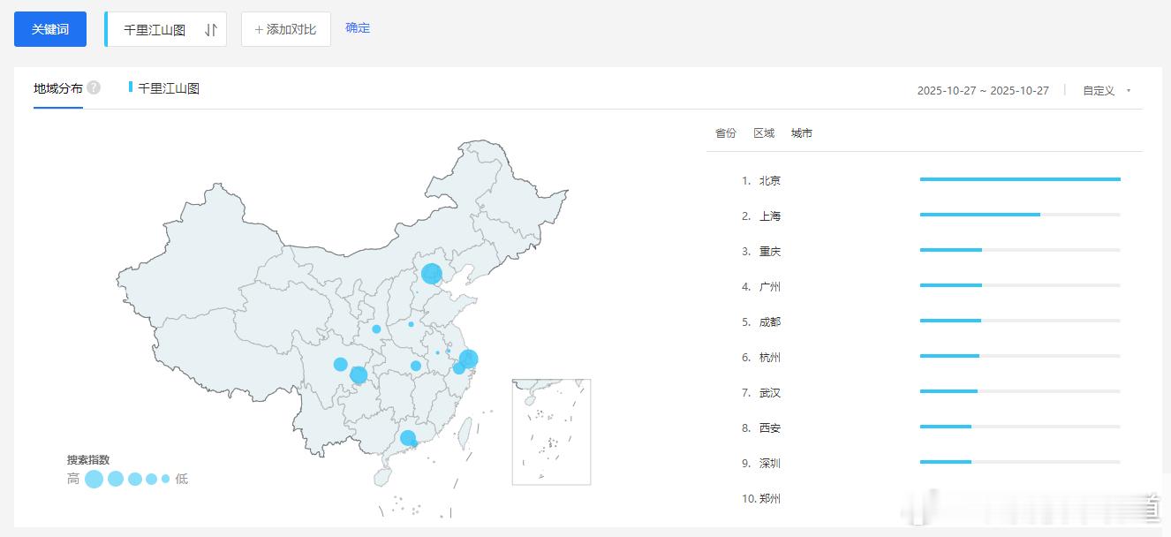Open the 自定义 date dropdown
Viewport: 1171px width, 537px height.
(x=1107, y=91)
